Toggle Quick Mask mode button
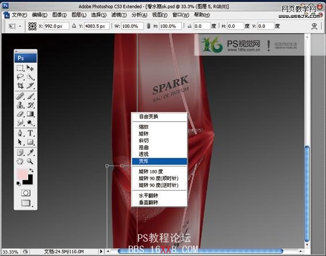The image size is (326, 256). [26, 193]
